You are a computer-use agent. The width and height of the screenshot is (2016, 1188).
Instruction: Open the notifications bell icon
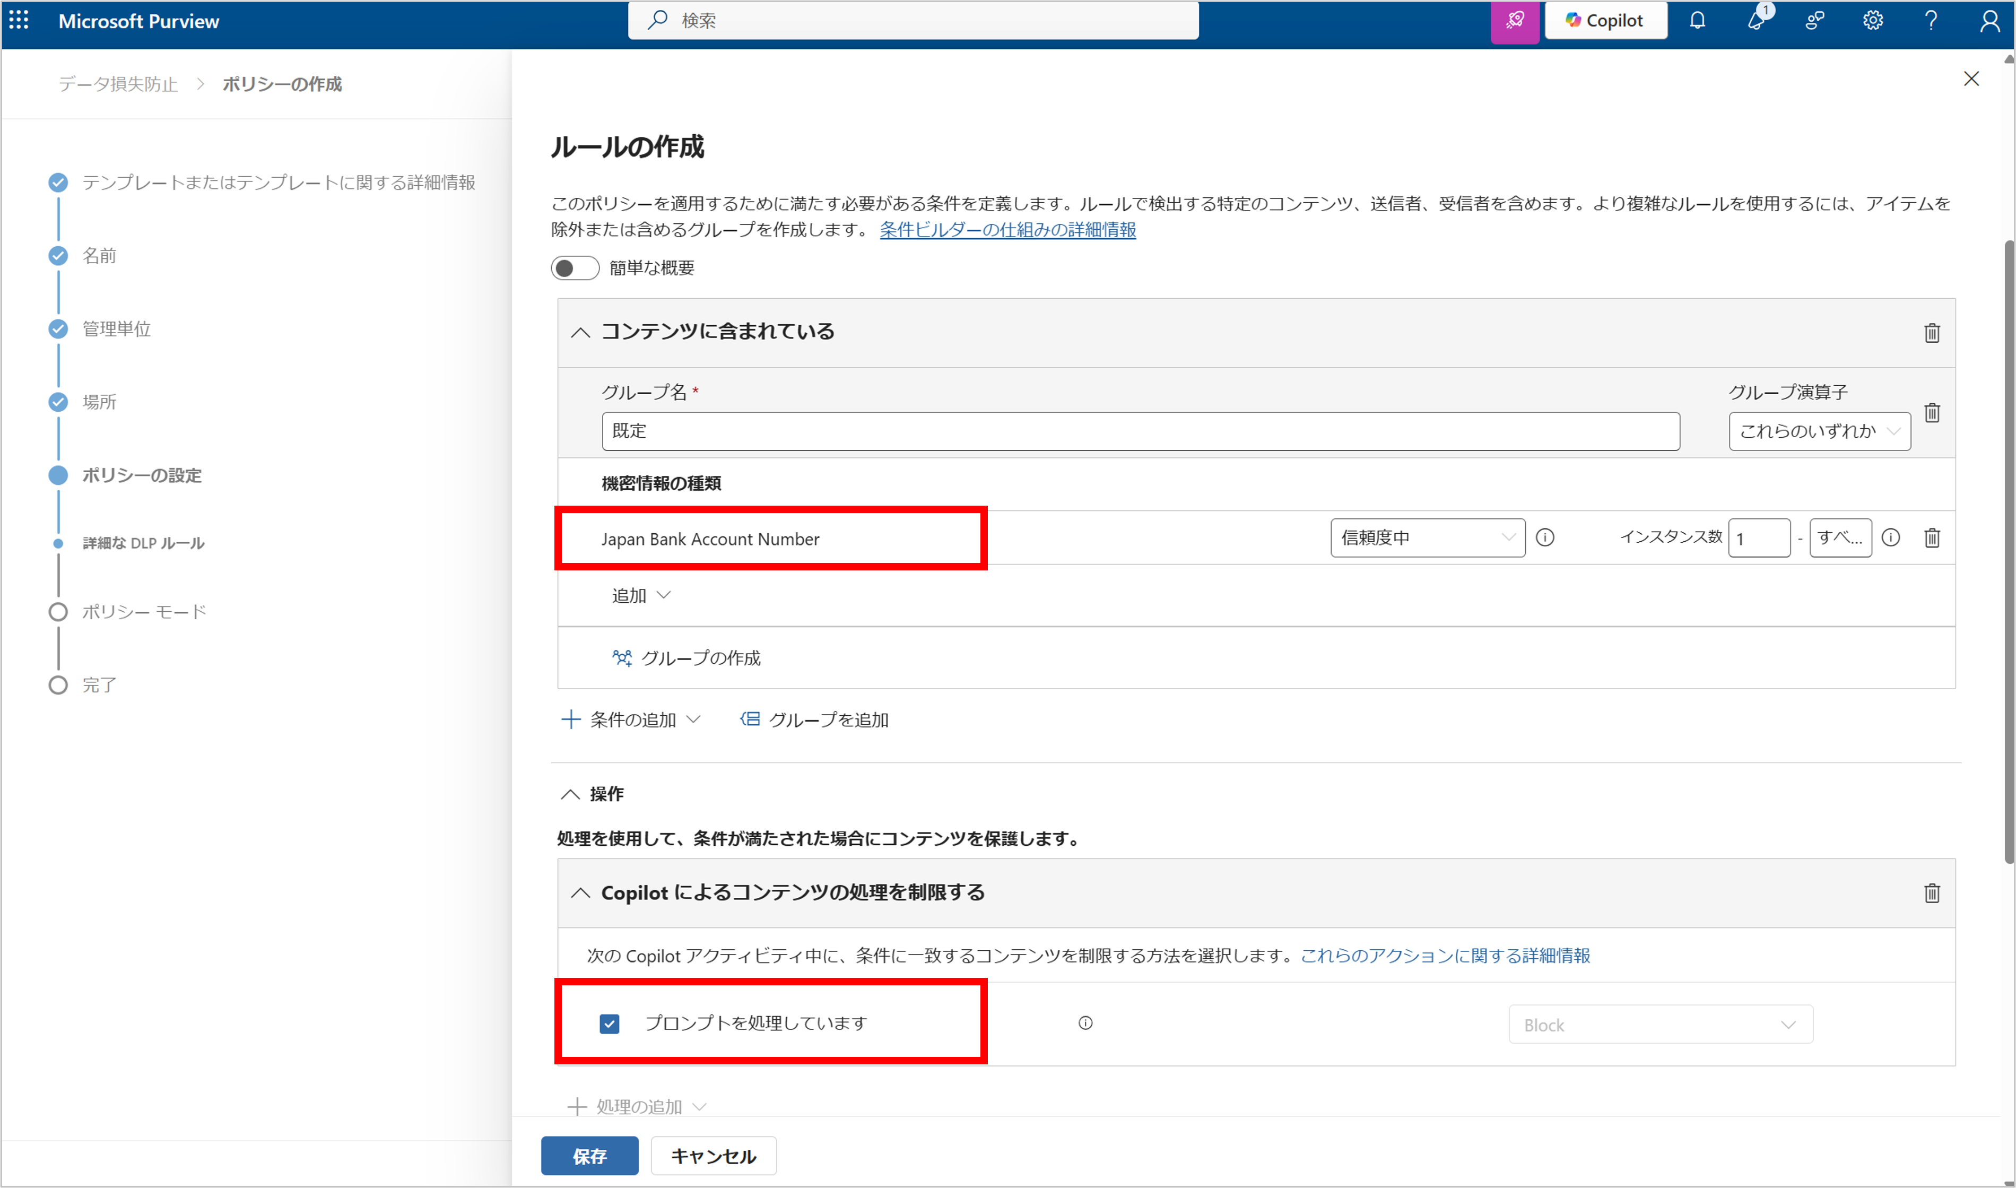pos(1697,20)
